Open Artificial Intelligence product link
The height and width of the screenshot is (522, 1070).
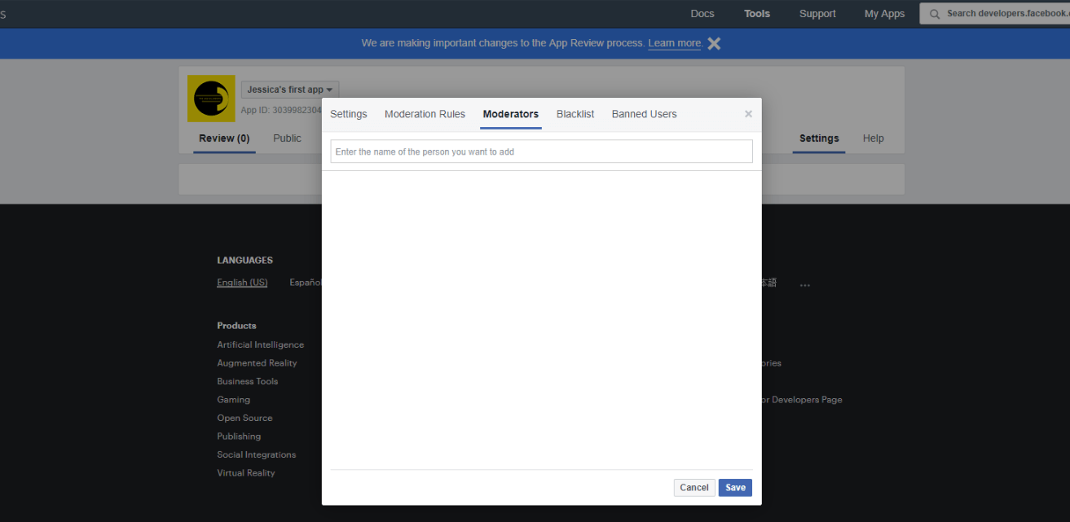[261, 344]
